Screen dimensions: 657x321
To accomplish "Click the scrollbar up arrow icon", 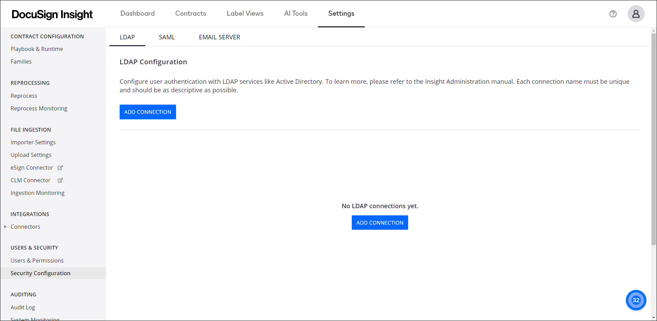I will click(x=653, y=30).
